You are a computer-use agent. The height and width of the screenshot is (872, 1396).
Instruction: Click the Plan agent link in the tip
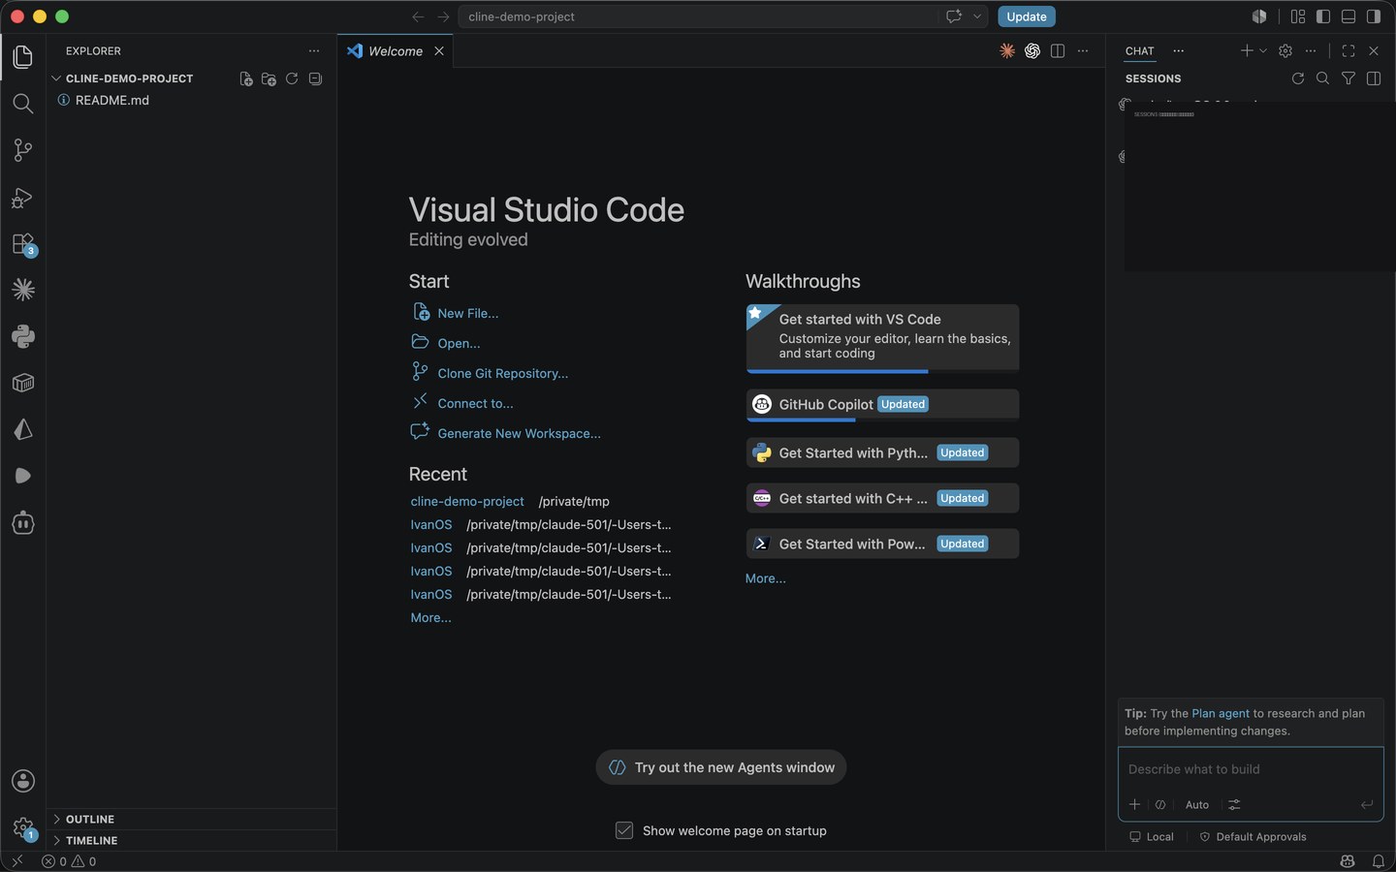click(x=1221, y=713)
